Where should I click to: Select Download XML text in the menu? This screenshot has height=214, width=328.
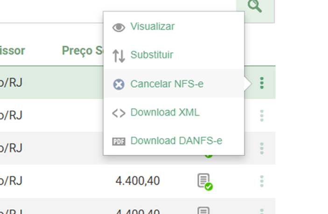coord(165,112)
